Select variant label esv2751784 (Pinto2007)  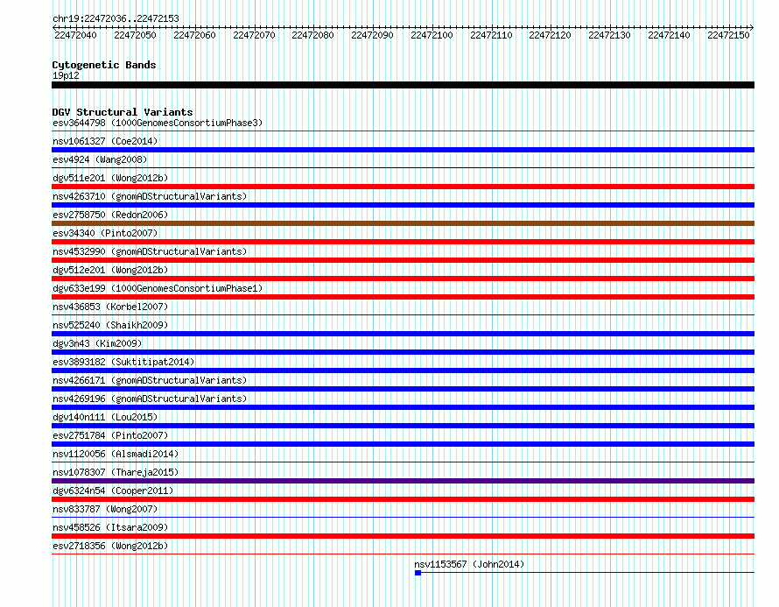[110, 435]
